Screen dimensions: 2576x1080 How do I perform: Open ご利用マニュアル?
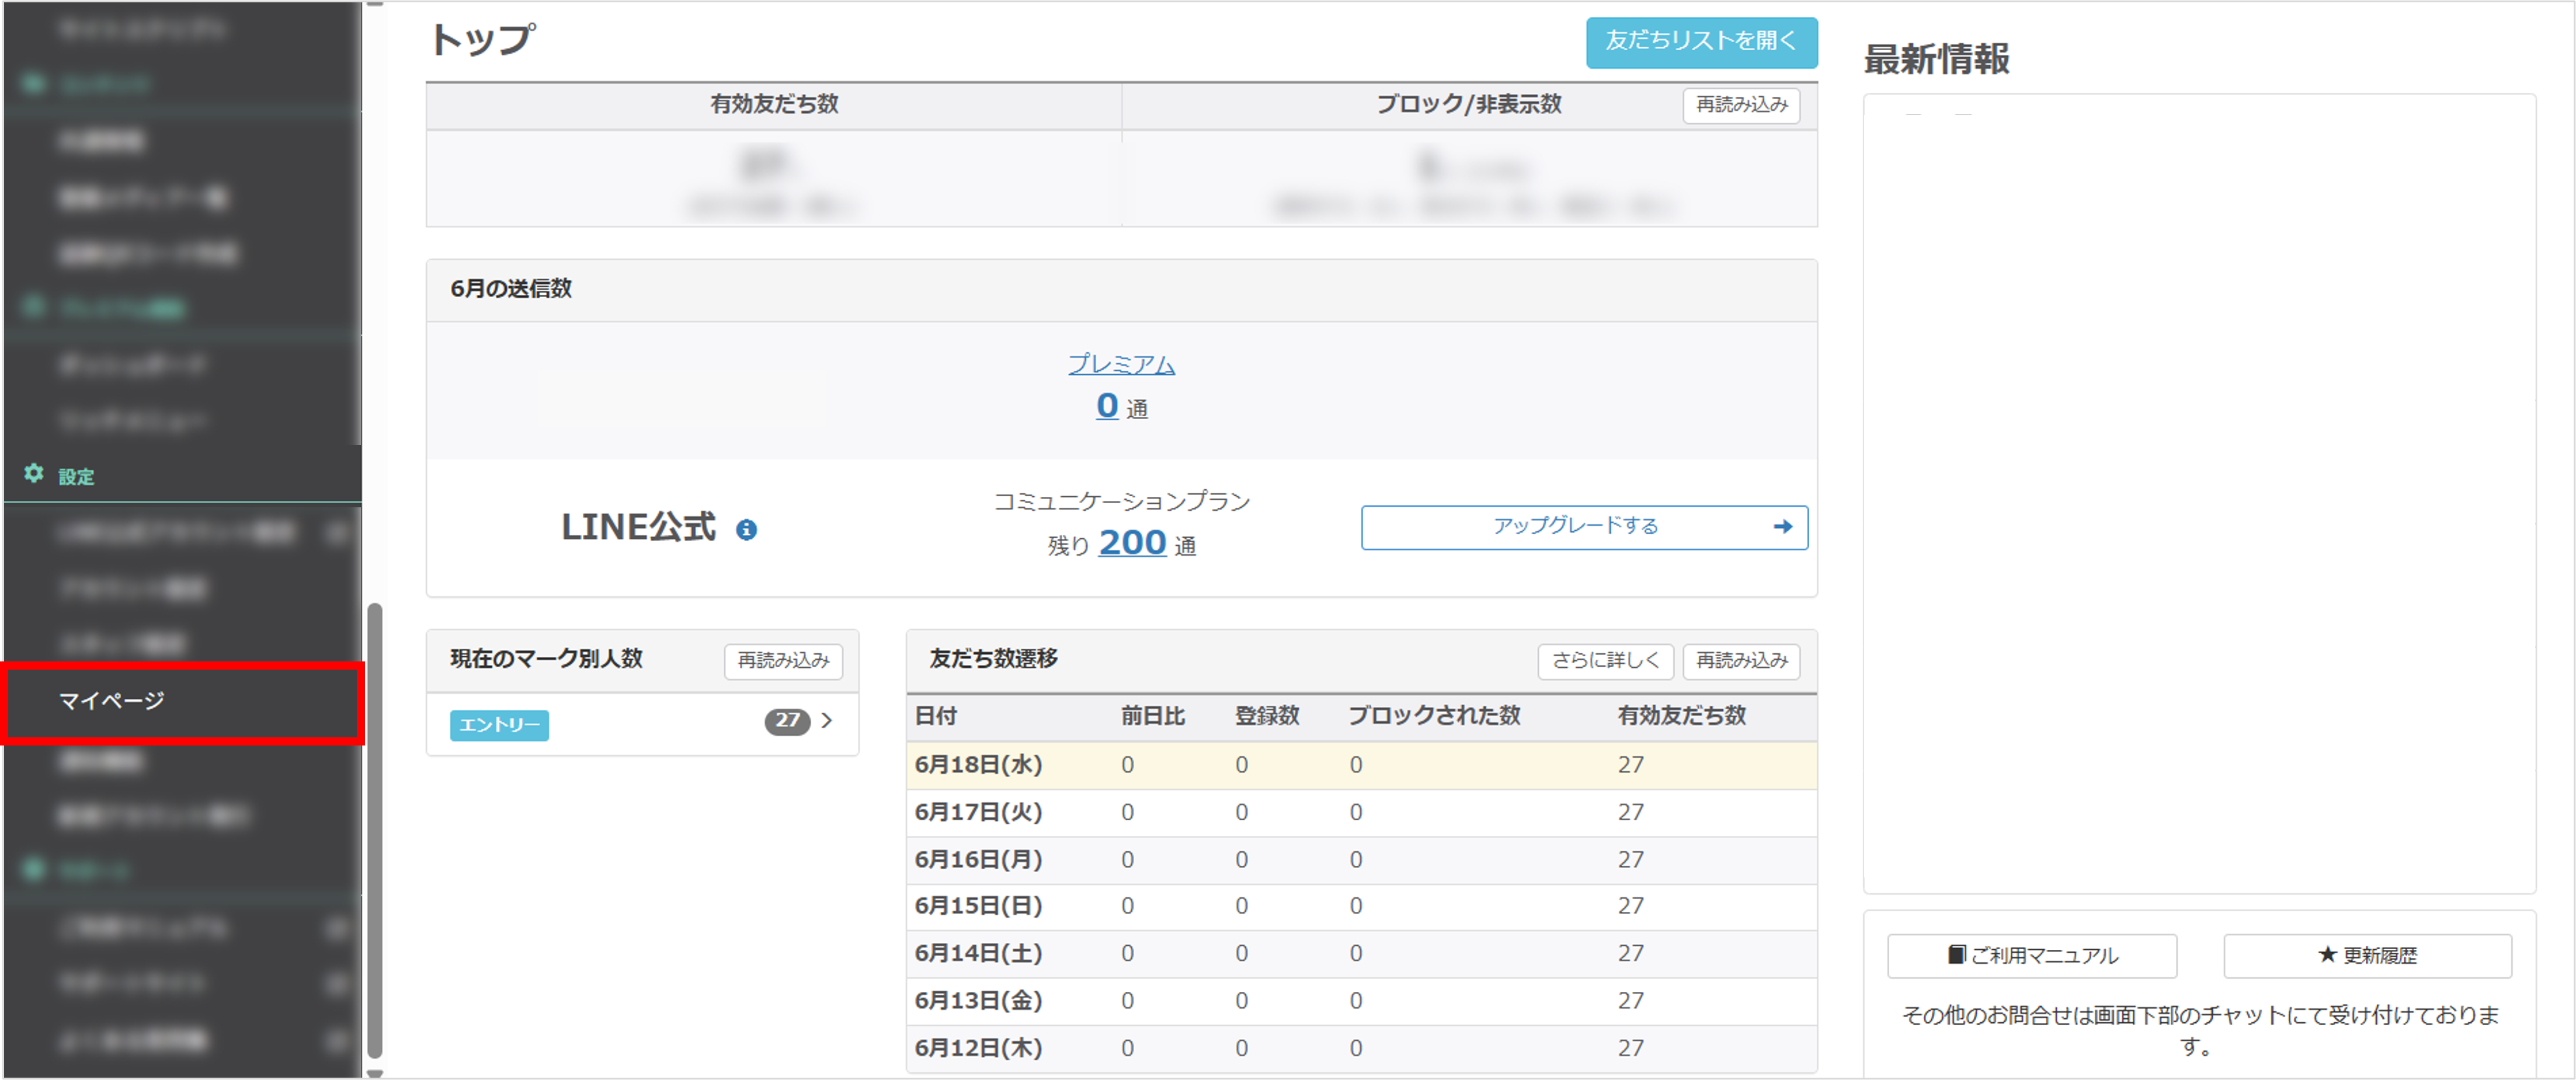[2032, 955]
